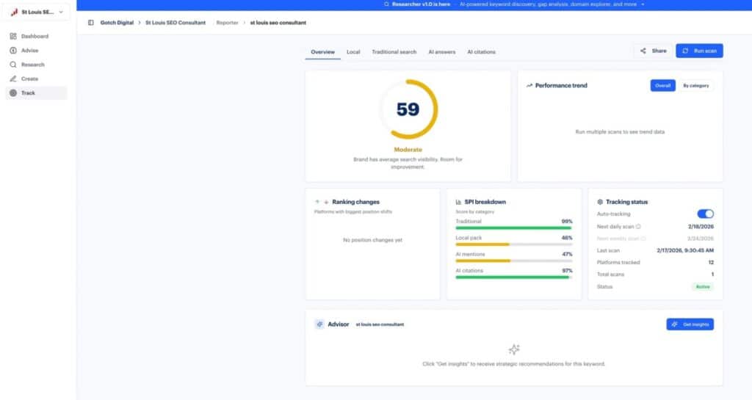The image size is (752, 400).
Task: Collapse the sidebar panel icon
Action: [90, 23]
